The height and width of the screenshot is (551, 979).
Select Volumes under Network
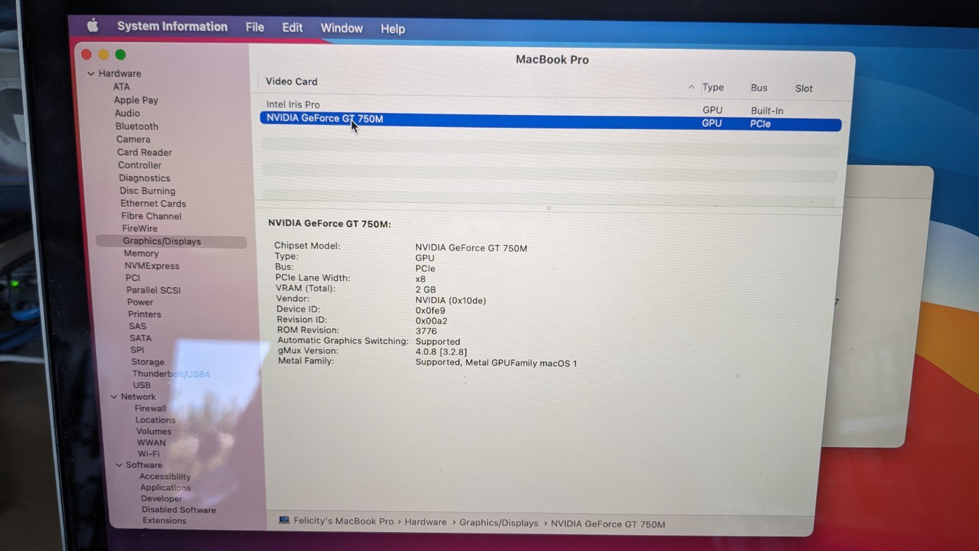click(154, 432)
